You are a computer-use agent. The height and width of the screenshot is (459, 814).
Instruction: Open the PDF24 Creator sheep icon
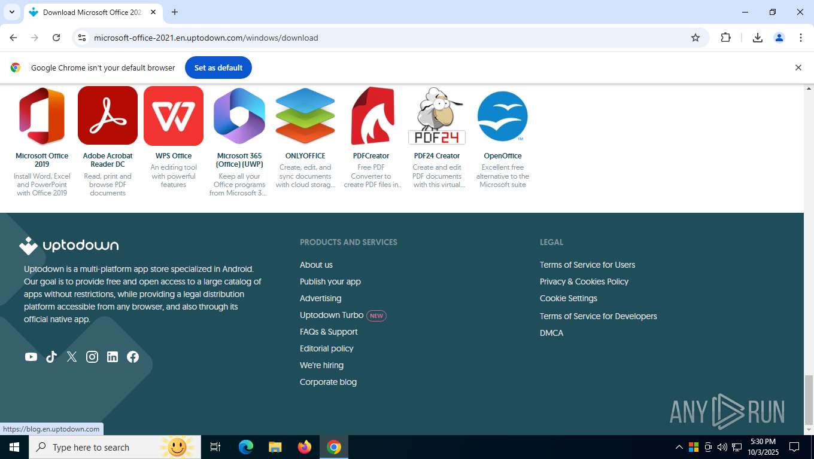click(437, 115)
